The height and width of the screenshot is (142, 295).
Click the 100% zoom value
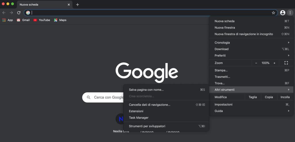tap(265, 63)
